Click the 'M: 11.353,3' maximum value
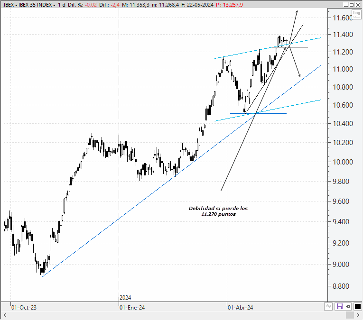This screenshot has width=363, height=320. [x=136, y=5]
